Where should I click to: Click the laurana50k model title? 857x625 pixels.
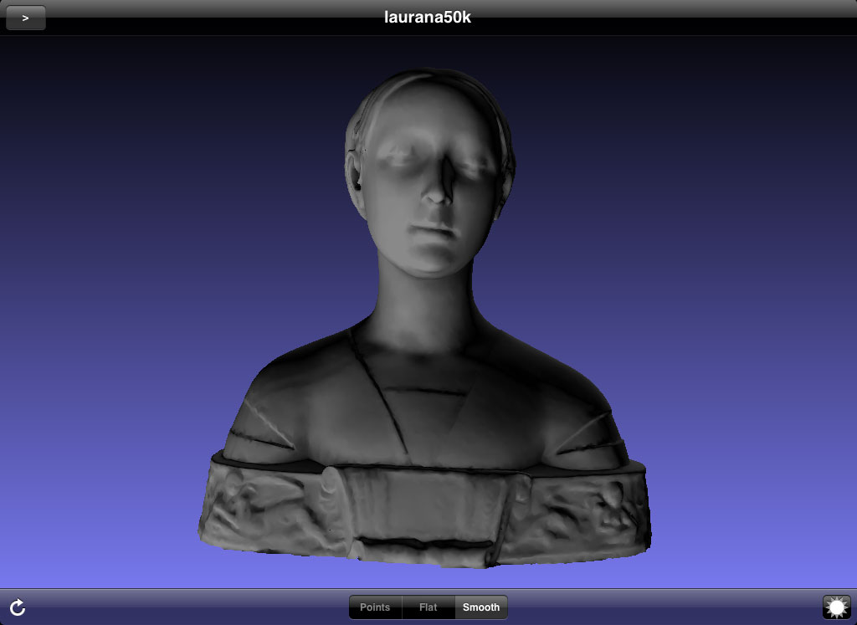click(428, 18)
